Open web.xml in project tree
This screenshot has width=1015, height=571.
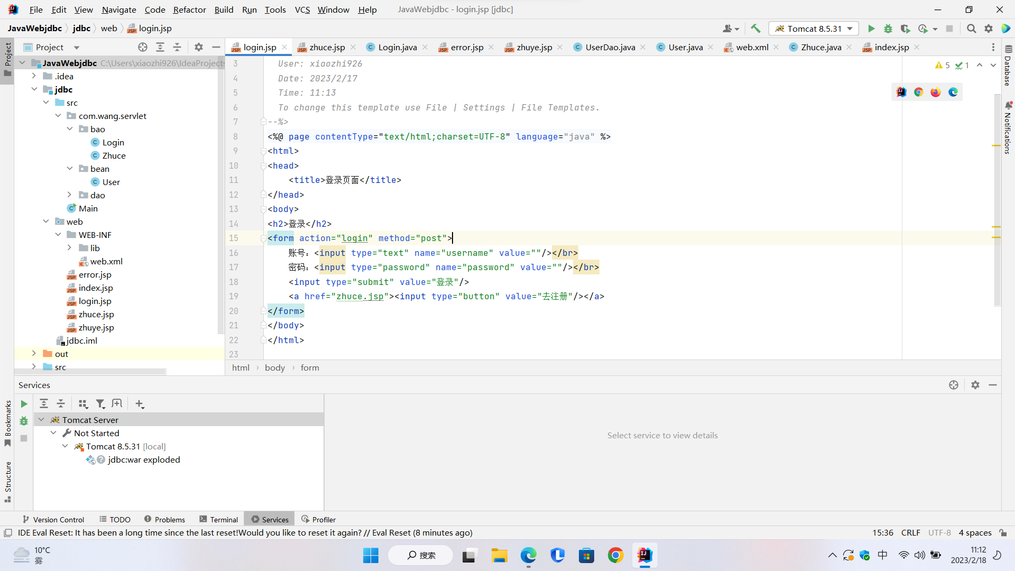[106, 261]
